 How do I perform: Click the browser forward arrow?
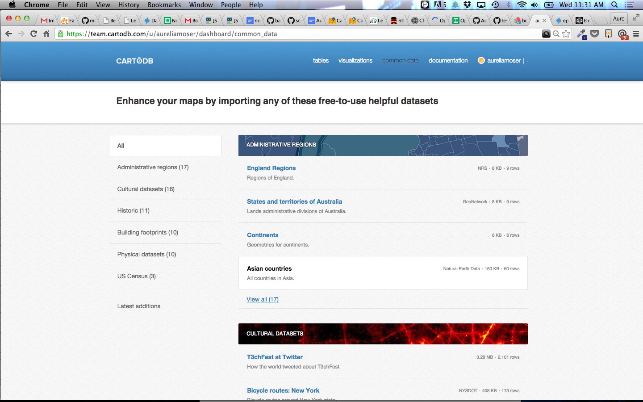21,34
